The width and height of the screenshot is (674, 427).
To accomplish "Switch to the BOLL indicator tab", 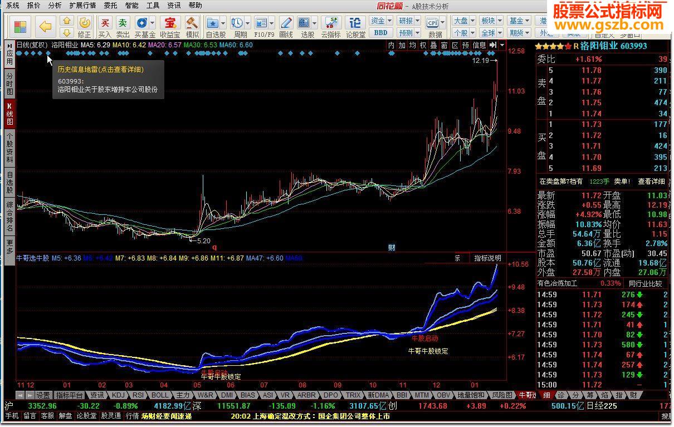I will [159, 395].
